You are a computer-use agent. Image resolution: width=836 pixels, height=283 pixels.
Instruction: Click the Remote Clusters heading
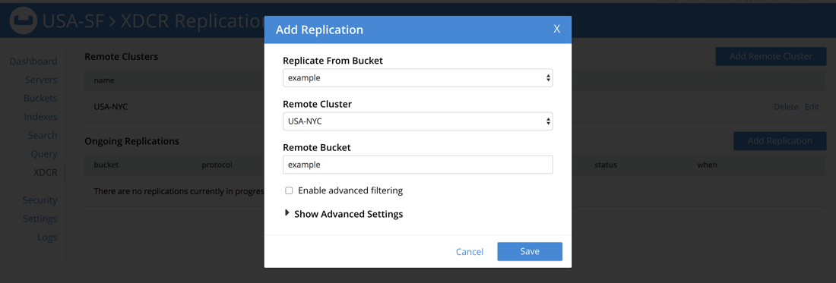(x=121, y=56)
